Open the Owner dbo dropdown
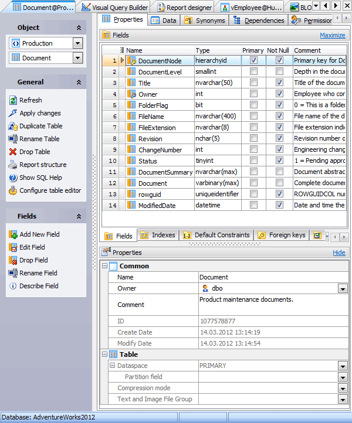This screenshot has width=352, height=423. point(343,289)
